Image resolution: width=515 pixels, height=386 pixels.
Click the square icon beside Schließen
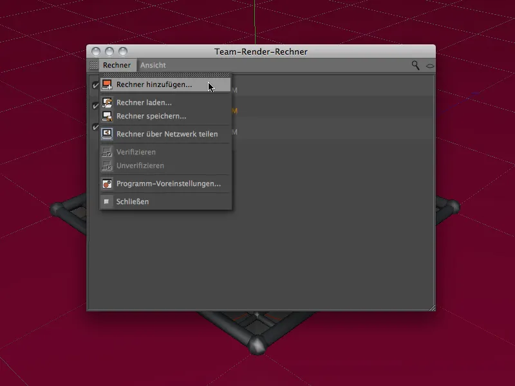106,201
